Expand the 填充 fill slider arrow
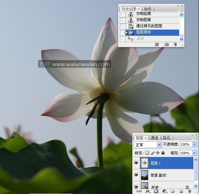Screen dimensions: 199x194 pos(195,153)
